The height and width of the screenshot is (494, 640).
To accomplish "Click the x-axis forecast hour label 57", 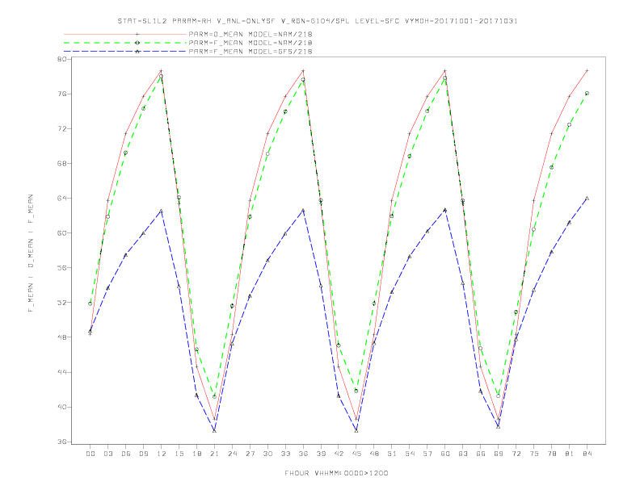I will (427, 454).
